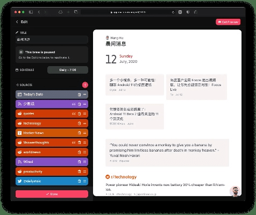Reload the page in Safari
The width and height of the screenshot is (256, 215).
[173, 12]
